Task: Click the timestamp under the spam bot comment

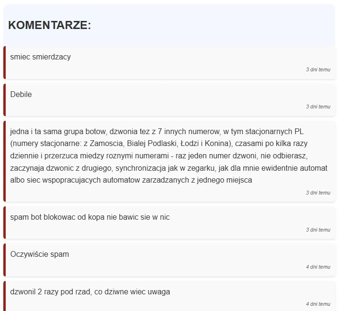Action: (x=318, y=230)
